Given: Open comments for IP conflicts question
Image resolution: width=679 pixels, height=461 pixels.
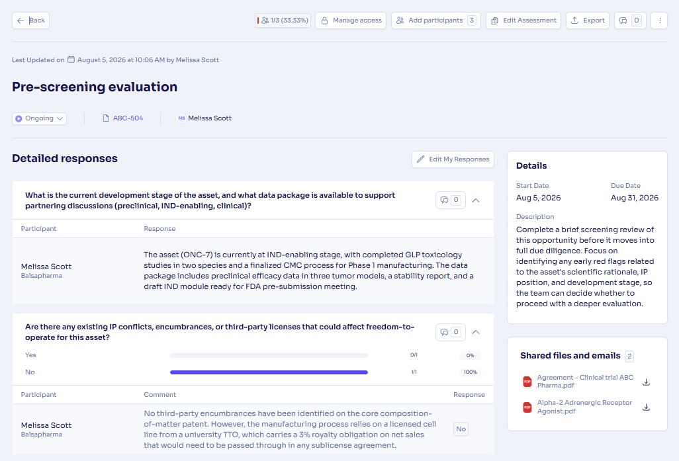Looking at the screenshot, I should click(x=451, y=332).
